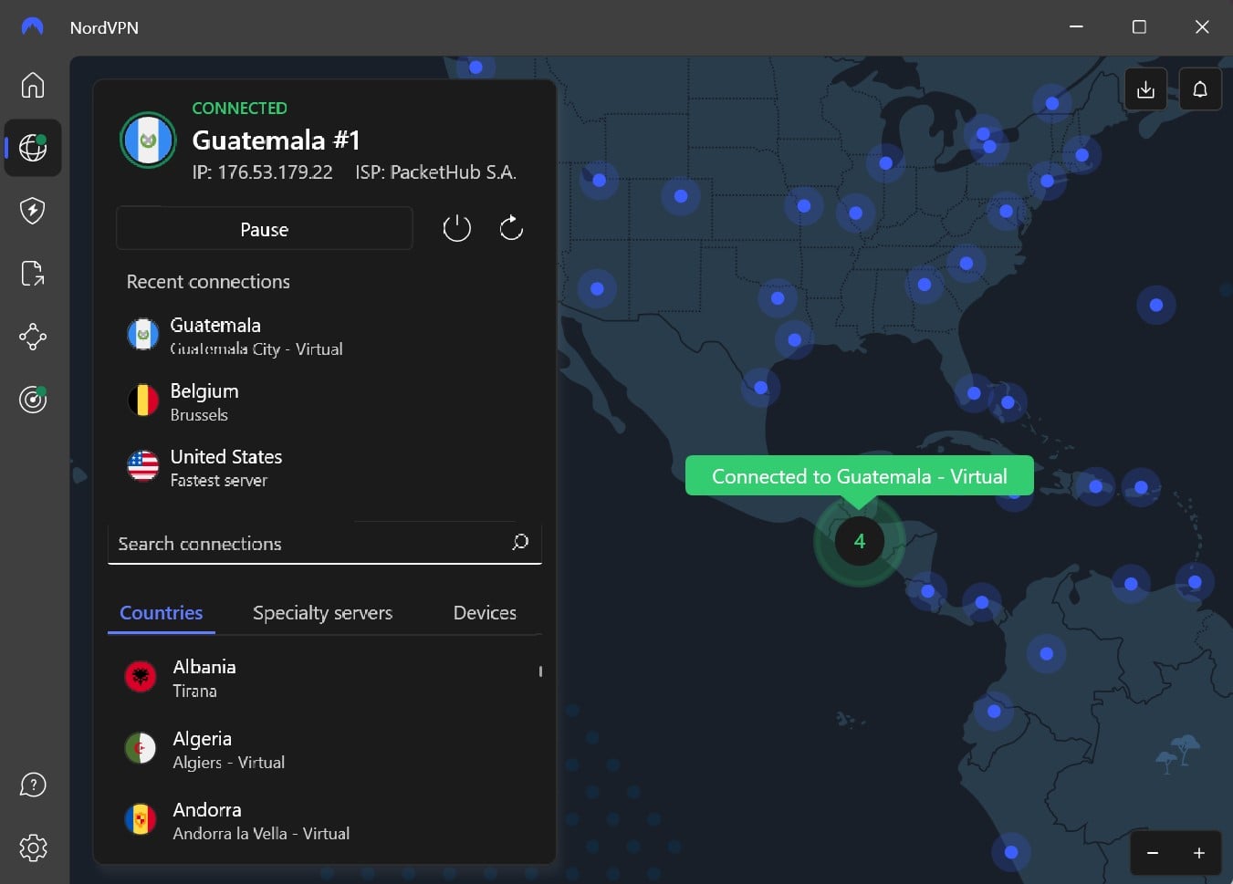The height and width of the screenshot is (884, 1233).
Task: Open the file sharing panel
Action: click(32, 273)
